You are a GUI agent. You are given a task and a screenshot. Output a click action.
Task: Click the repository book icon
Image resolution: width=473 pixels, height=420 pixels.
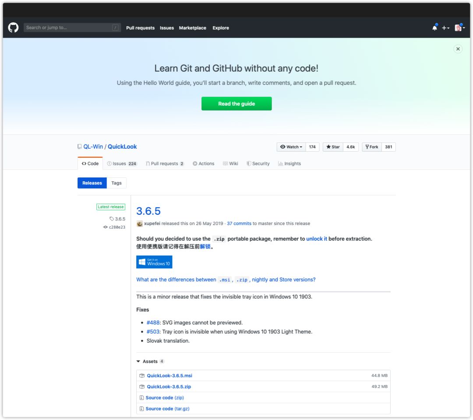79,146
